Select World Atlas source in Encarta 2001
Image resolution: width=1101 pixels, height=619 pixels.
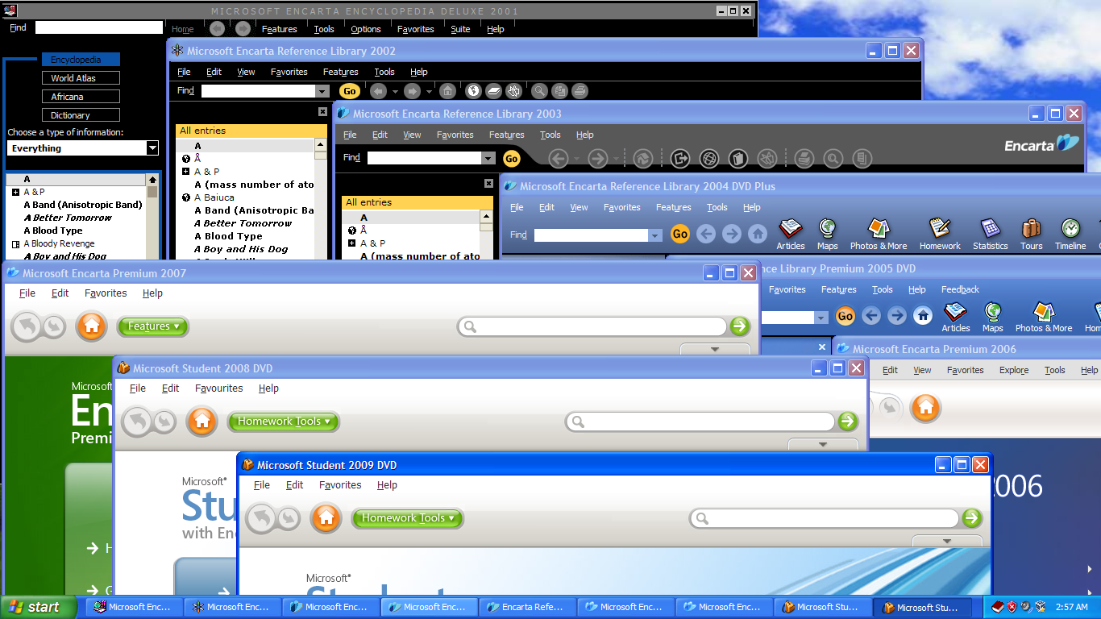81,78
